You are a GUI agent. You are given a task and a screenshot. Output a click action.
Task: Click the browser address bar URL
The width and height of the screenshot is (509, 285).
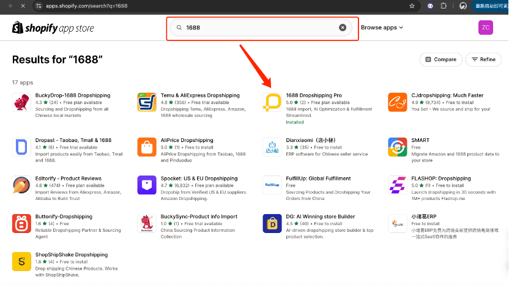tap(86, 6)
